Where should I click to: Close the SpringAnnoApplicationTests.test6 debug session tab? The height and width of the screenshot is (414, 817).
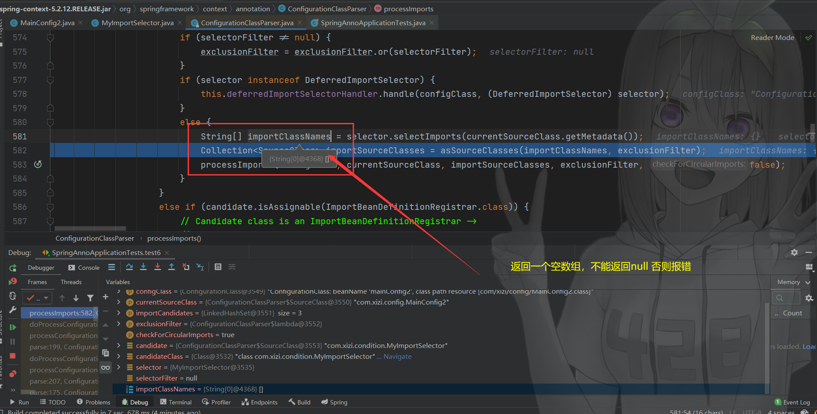tap(167, 253)
